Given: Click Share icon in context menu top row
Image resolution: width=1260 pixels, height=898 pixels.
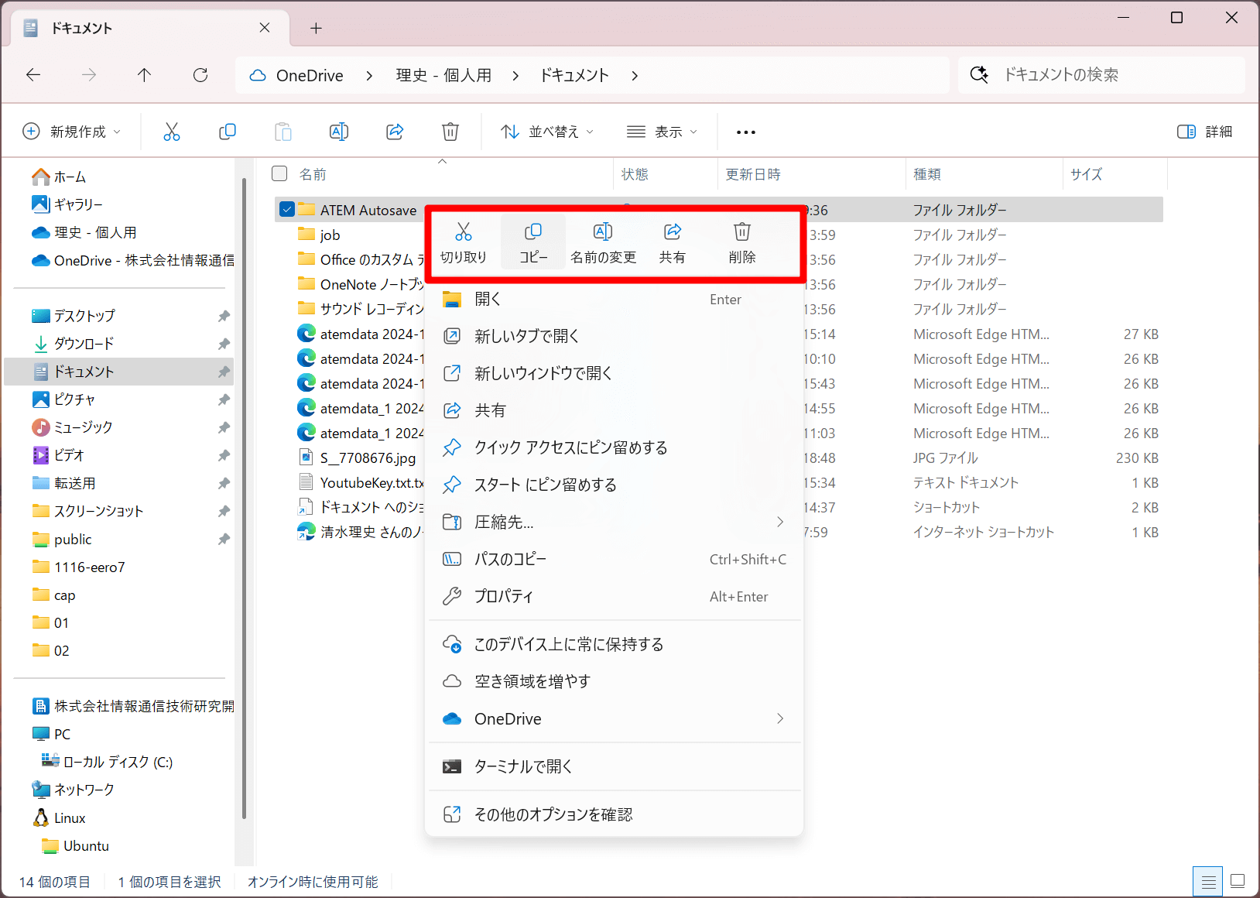Looking at the screenshot, I should (673, 232).
